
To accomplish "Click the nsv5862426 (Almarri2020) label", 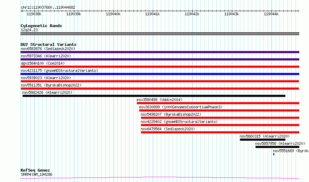I will [47, 92].
